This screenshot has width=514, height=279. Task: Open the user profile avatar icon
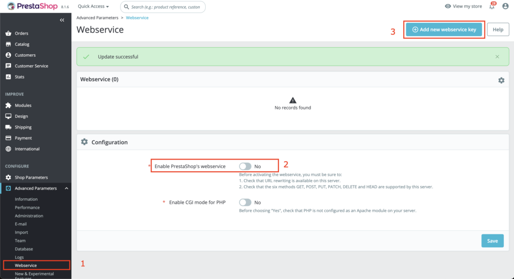[x=505, y=6]
